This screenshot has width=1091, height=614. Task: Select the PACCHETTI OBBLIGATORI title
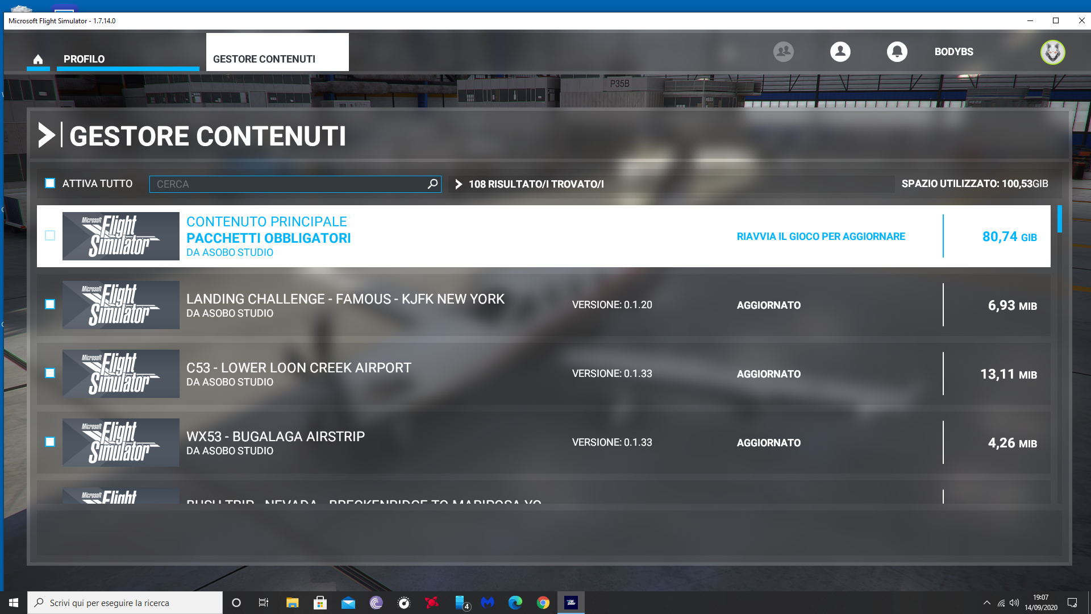[x=268, y=238]
